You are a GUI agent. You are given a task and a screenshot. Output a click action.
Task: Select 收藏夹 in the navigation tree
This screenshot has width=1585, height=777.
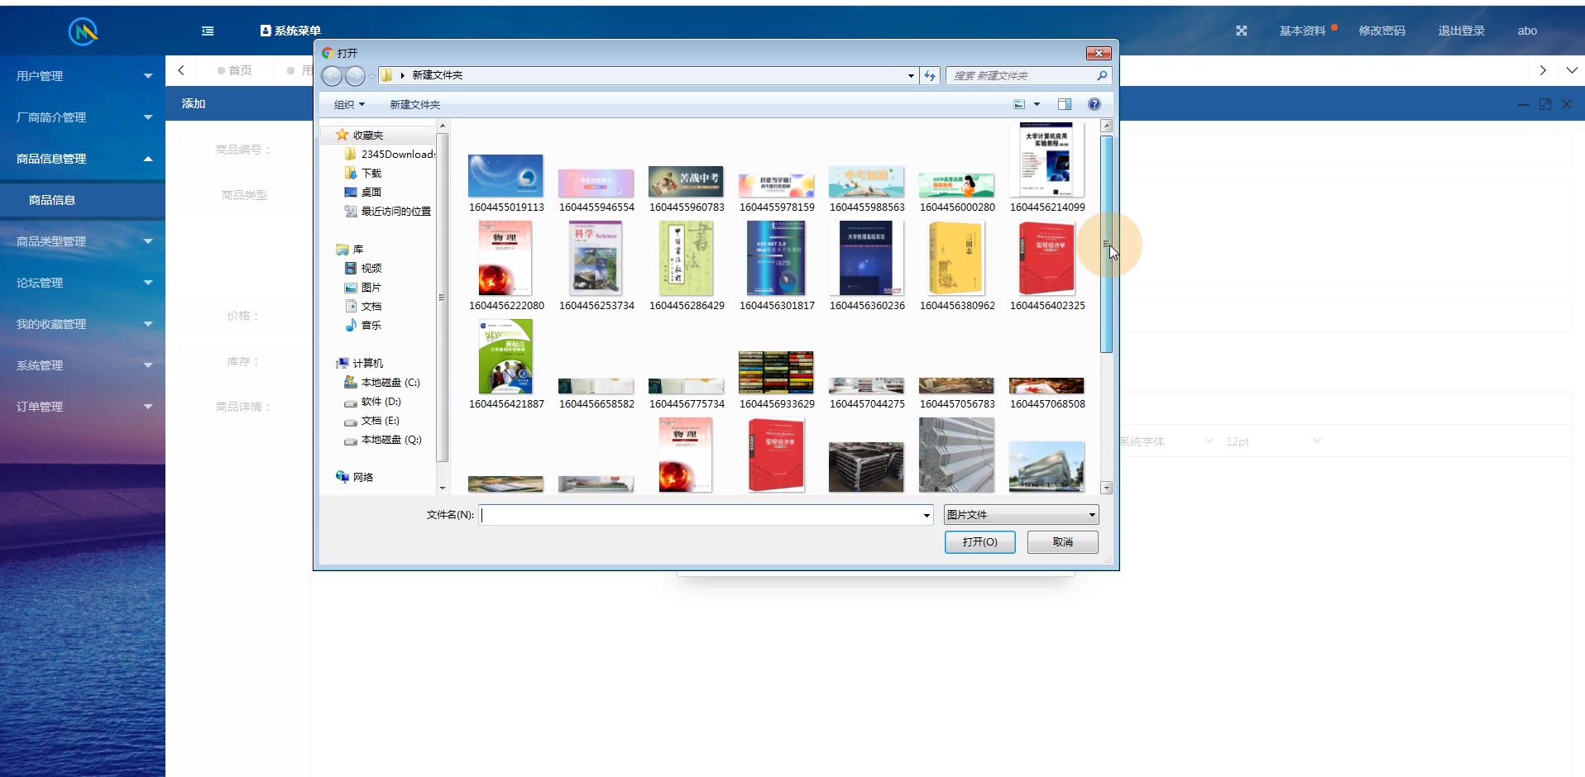(367, 135)
